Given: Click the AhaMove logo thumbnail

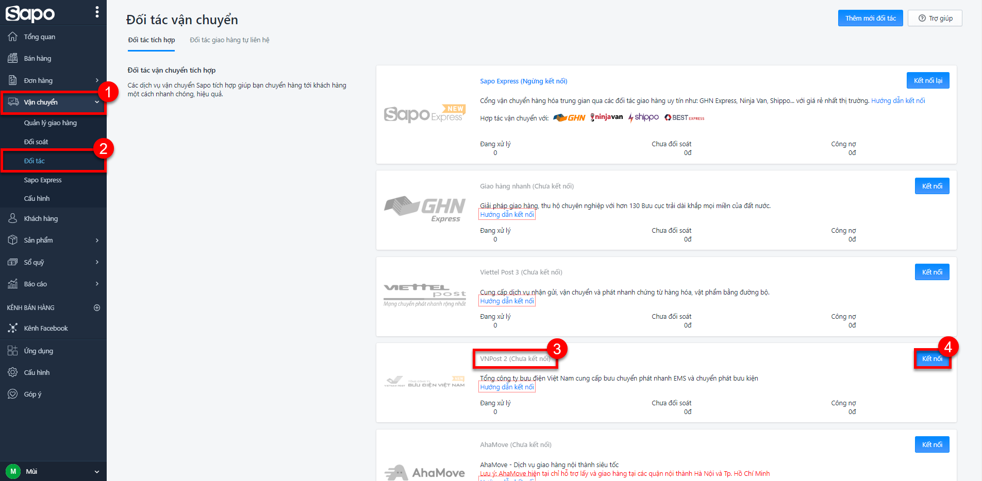Looking at the screenshot, I should pyautogui.click(x=425, y=472).
